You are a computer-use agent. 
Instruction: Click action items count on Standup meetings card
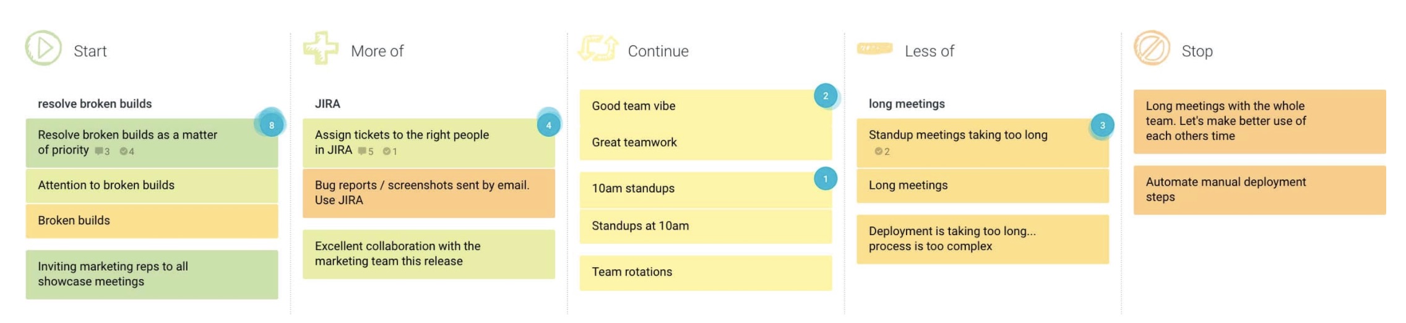882,152
